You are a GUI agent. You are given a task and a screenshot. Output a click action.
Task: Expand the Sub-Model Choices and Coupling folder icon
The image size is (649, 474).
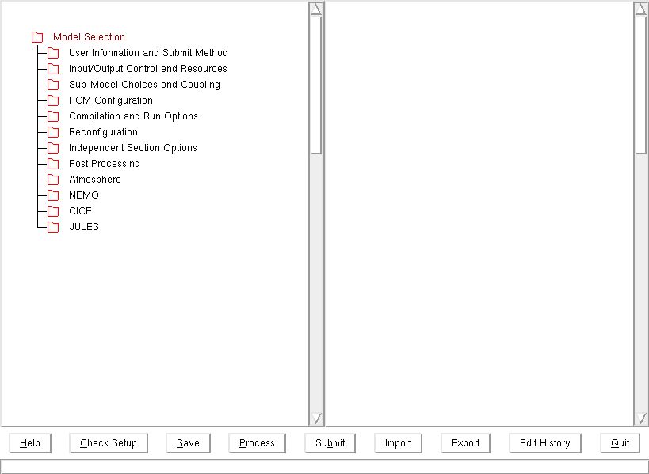[53, 85]
